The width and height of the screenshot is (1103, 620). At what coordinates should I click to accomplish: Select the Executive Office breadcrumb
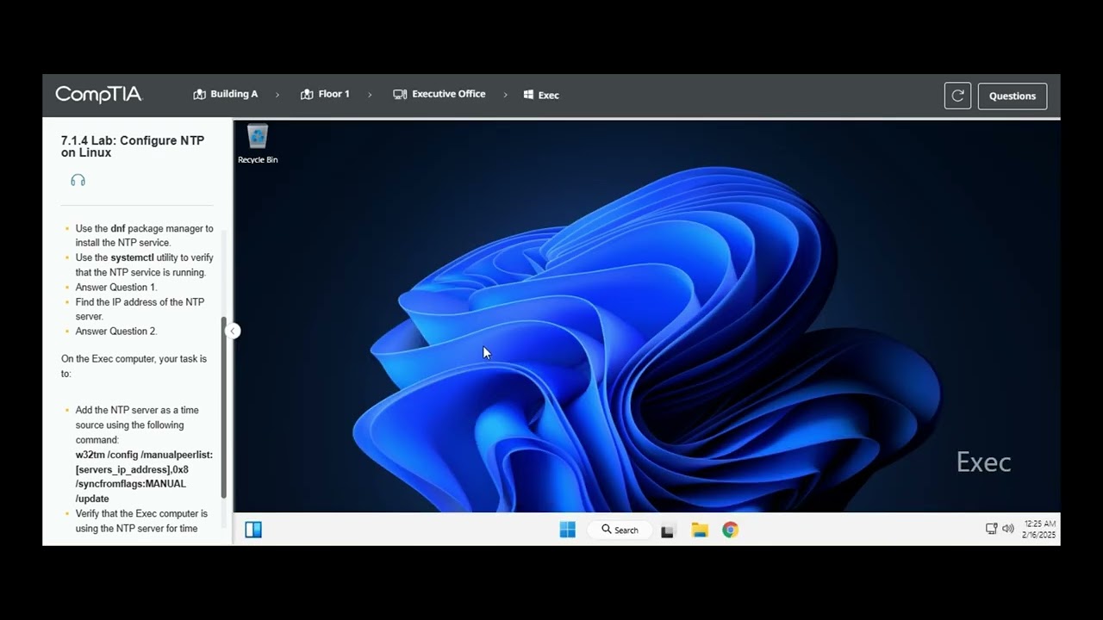(439, 95)
